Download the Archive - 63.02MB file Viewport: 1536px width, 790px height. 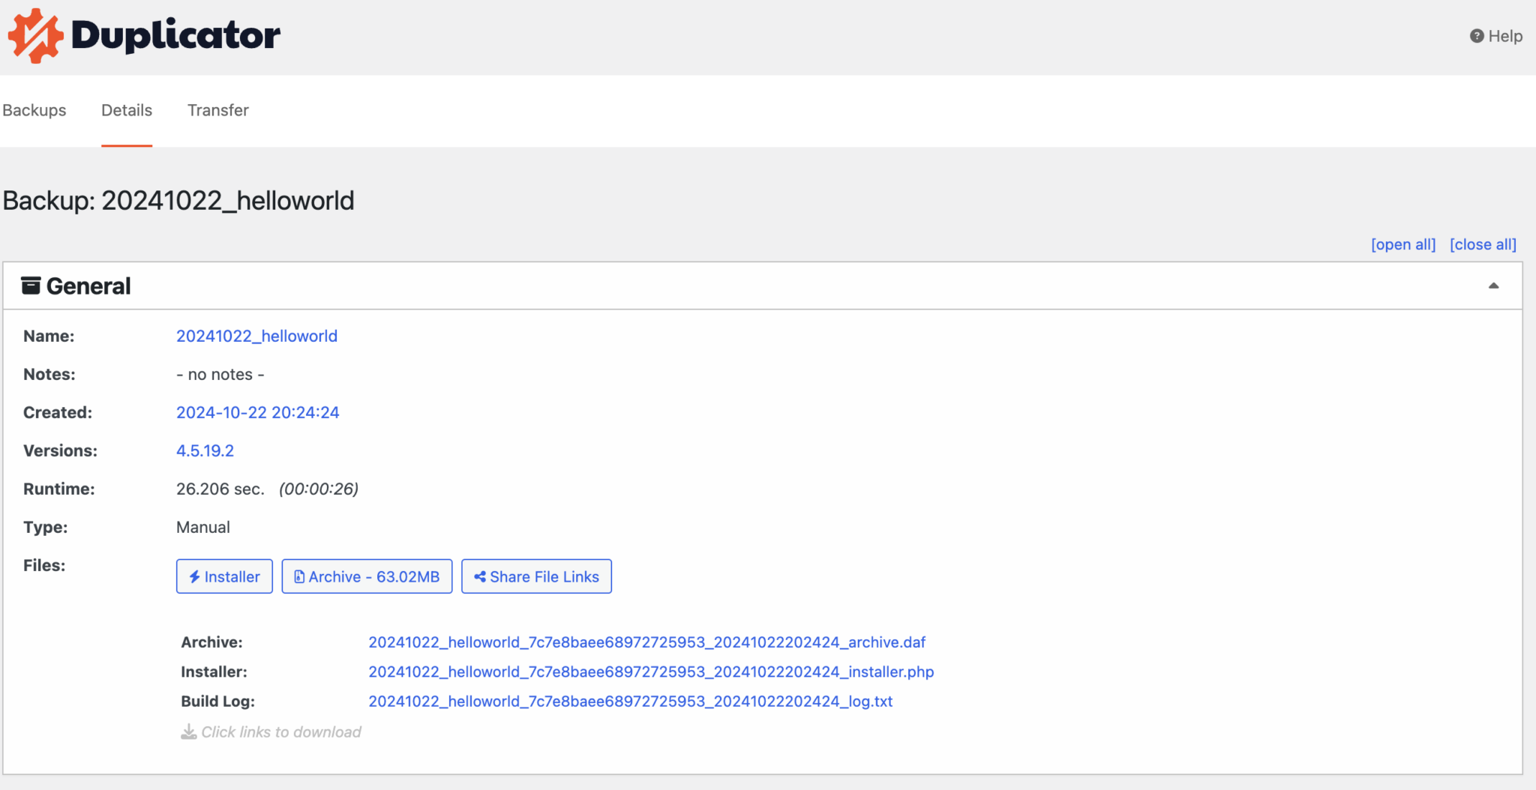pyautogui.click(x=367, y=576)
